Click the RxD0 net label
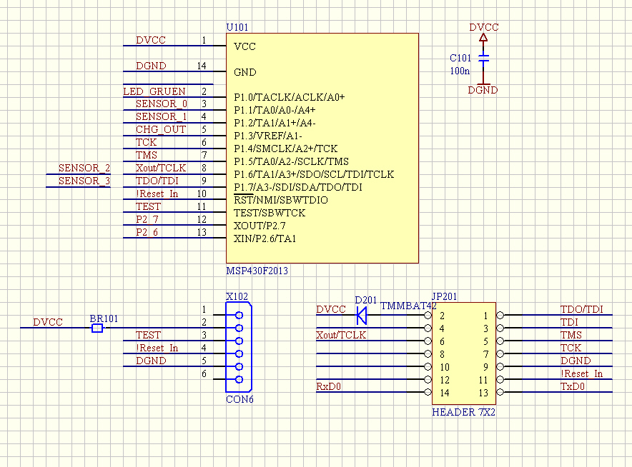 click(328, 386)
